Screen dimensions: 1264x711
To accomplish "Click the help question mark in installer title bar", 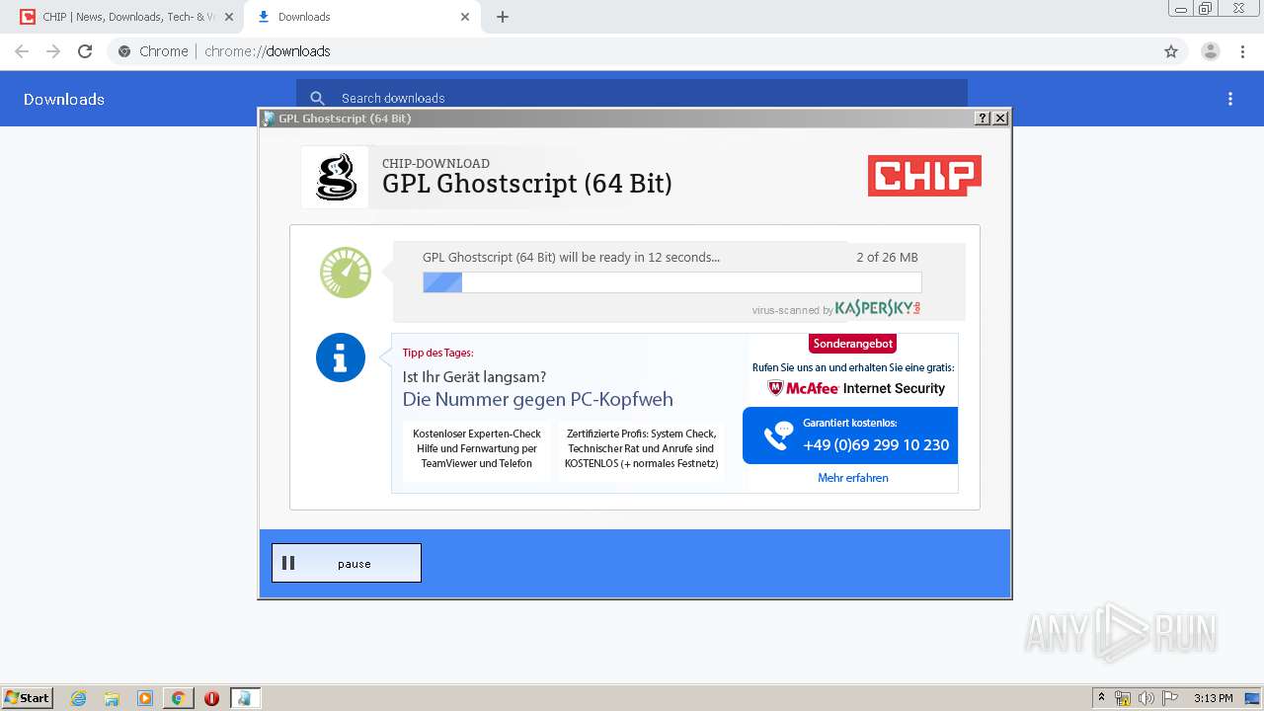I will pos(983,118).
